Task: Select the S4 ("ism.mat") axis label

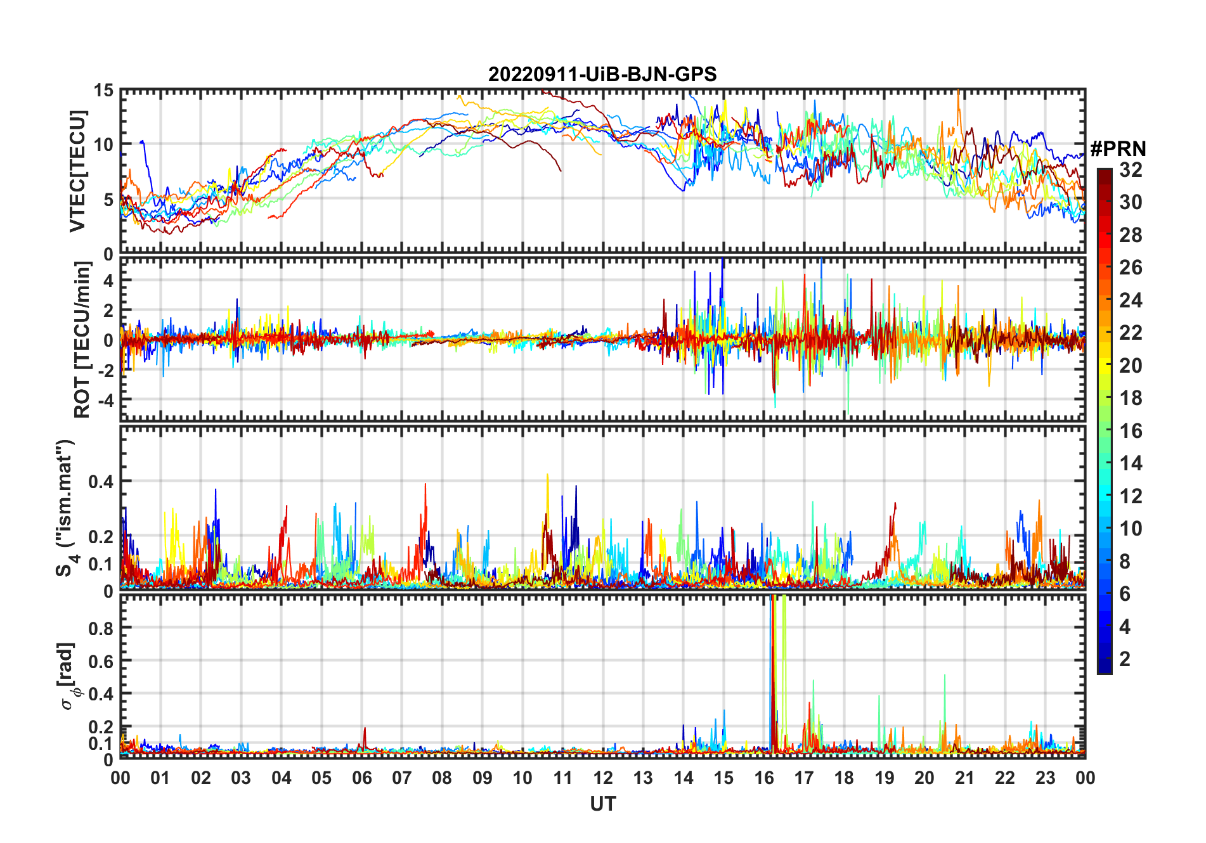Action: 65,508
